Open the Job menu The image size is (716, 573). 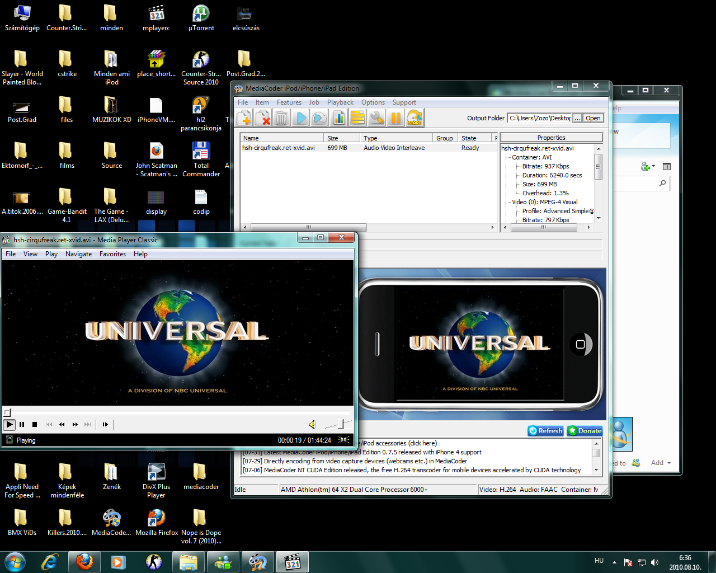click(x=314, y=102)
